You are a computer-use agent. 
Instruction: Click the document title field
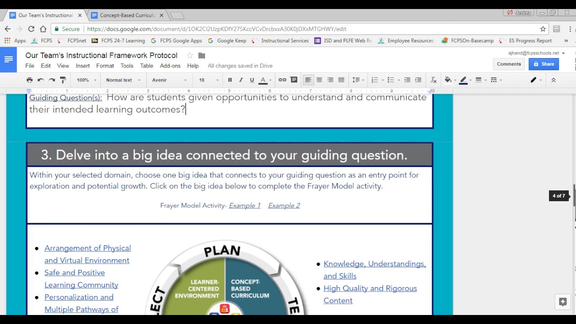(101, 55)
